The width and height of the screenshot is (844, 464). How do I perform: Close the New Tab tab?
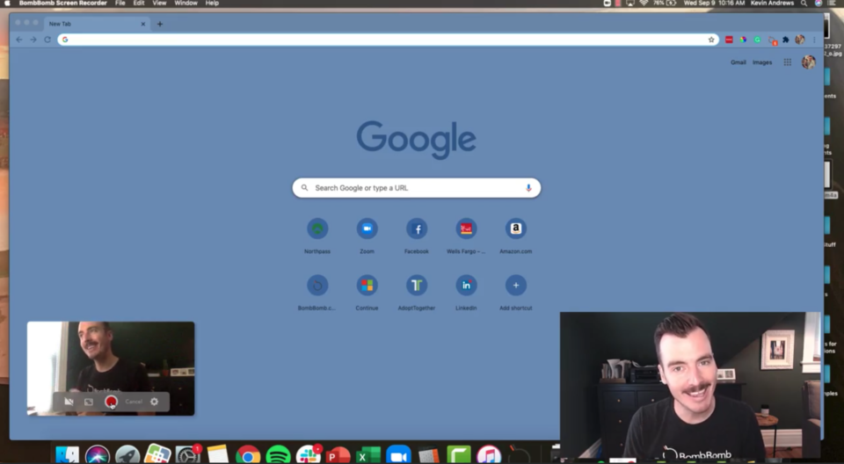[x=143, y=24]
